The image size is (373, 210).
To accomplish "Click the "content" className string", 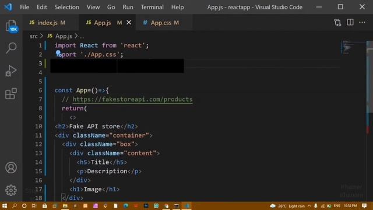I will pos(140,153).
